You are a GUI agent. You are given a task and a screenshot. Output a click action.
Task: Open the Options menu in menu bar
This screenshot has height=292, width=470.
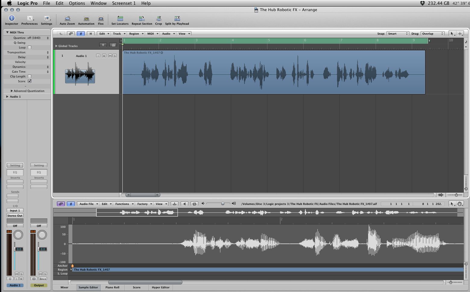(77, 3)
